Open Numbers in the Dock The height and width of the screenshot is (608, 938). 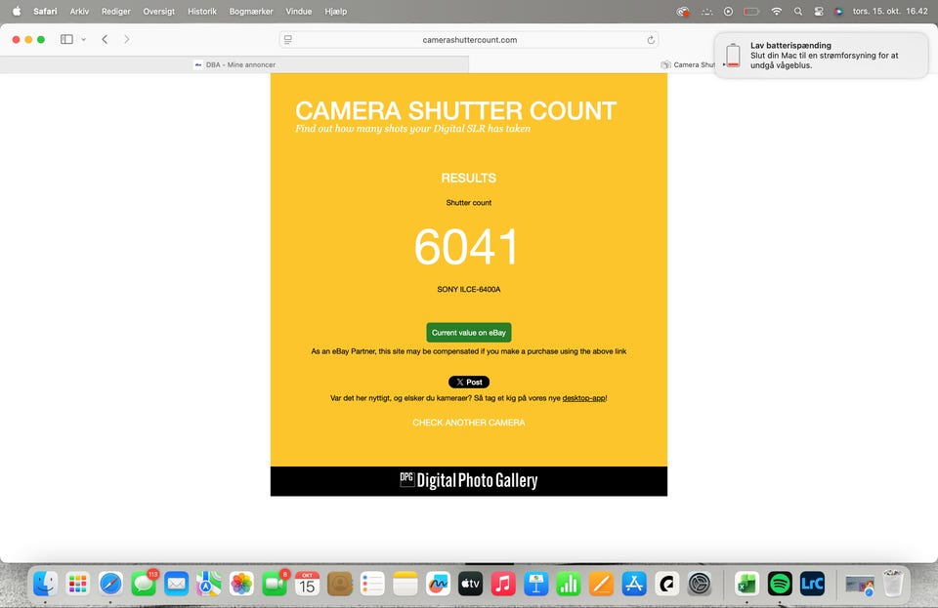569,584
